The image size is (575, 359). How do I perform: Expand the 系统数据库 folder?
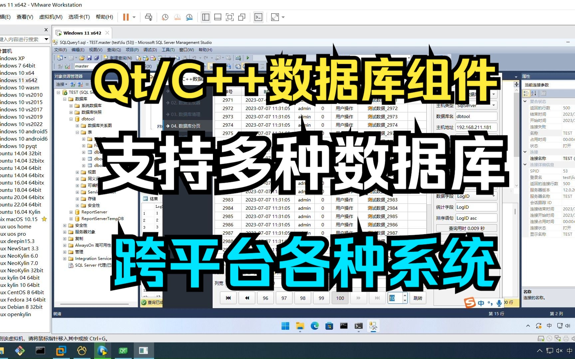pos(71,106)
